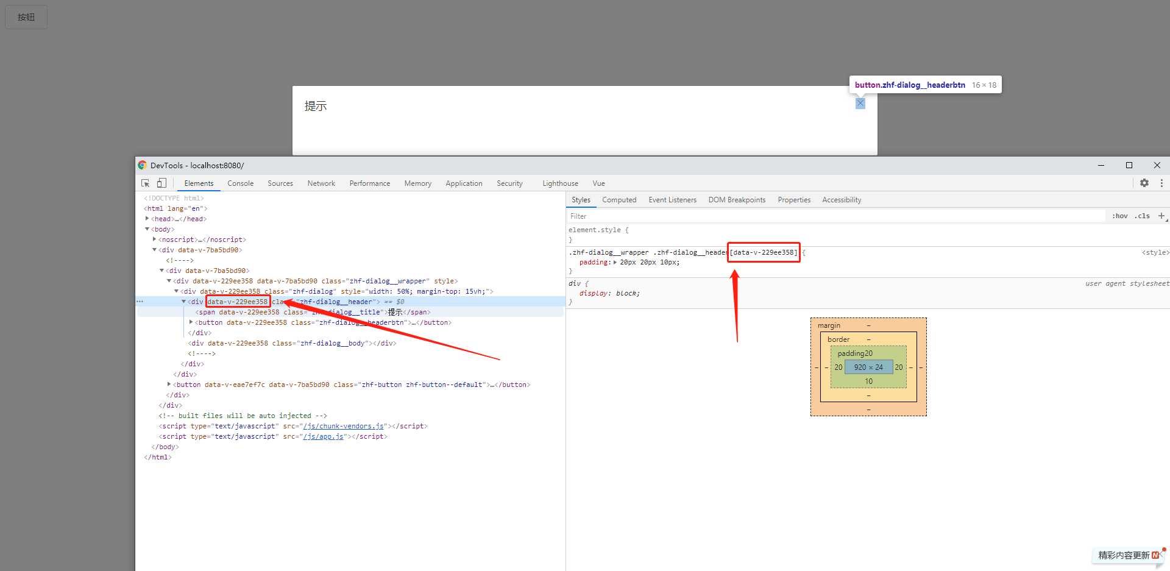Open the Application tab
The height and width of the screenshot is (571, 1170).
coord(464,183)
